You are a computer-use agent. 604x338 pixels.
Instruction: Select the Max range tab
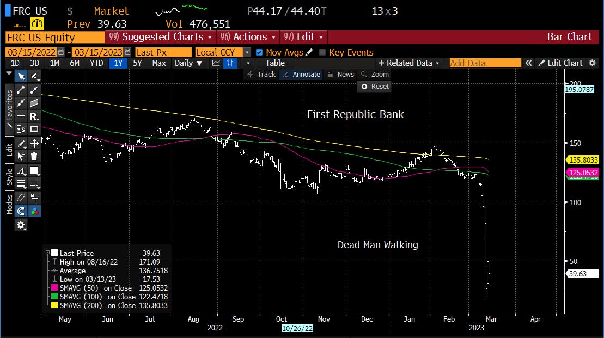click(x=158, y=63)
